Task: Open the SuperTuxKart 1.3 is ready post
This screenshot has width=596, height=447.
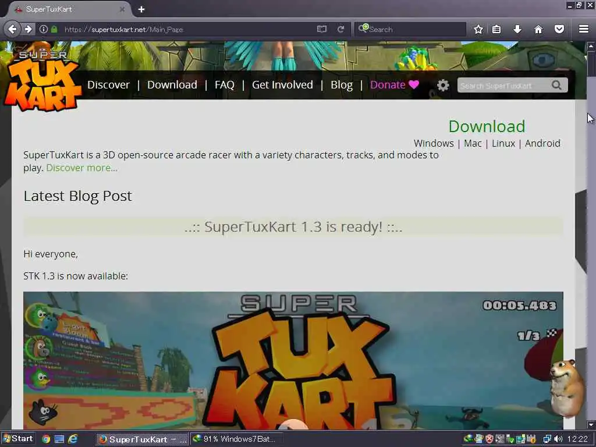Action: point(293,226)
